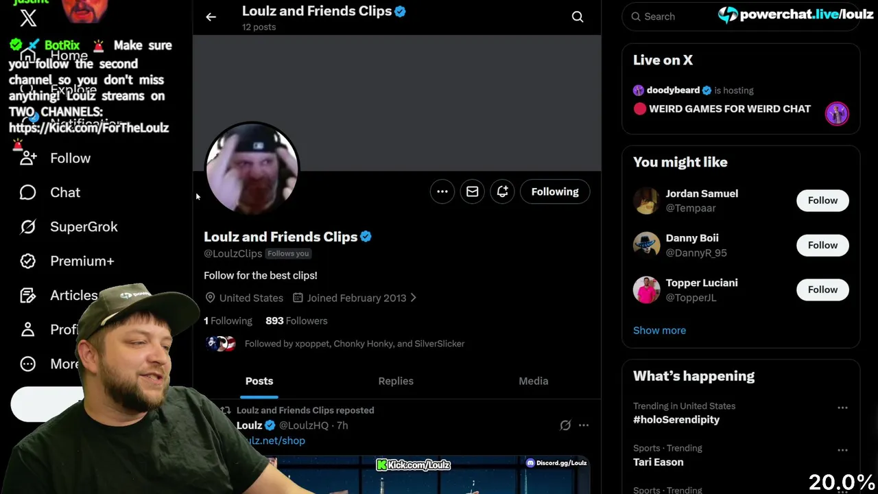Toggle post notifications bell icon

503,191
